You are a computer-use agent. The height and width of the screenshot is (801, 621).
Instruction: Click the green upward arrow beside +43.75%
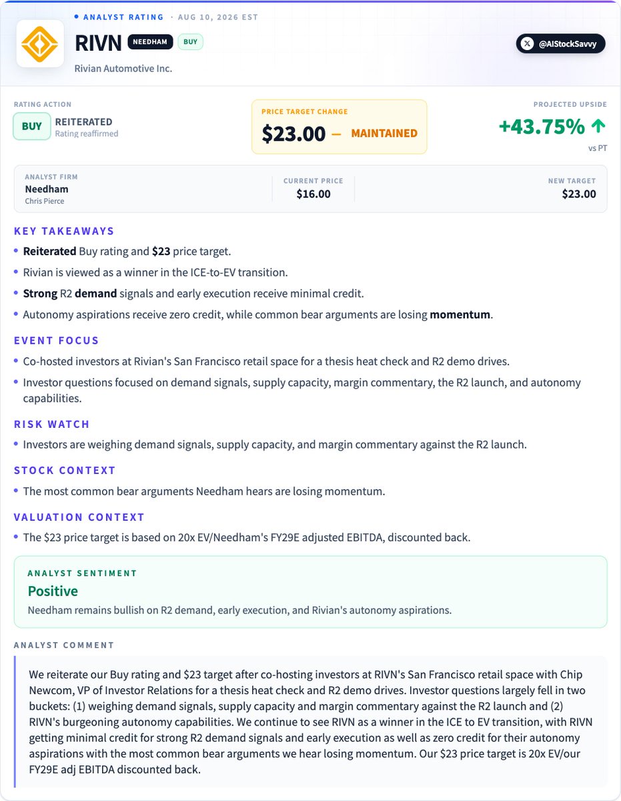point(598,126)
